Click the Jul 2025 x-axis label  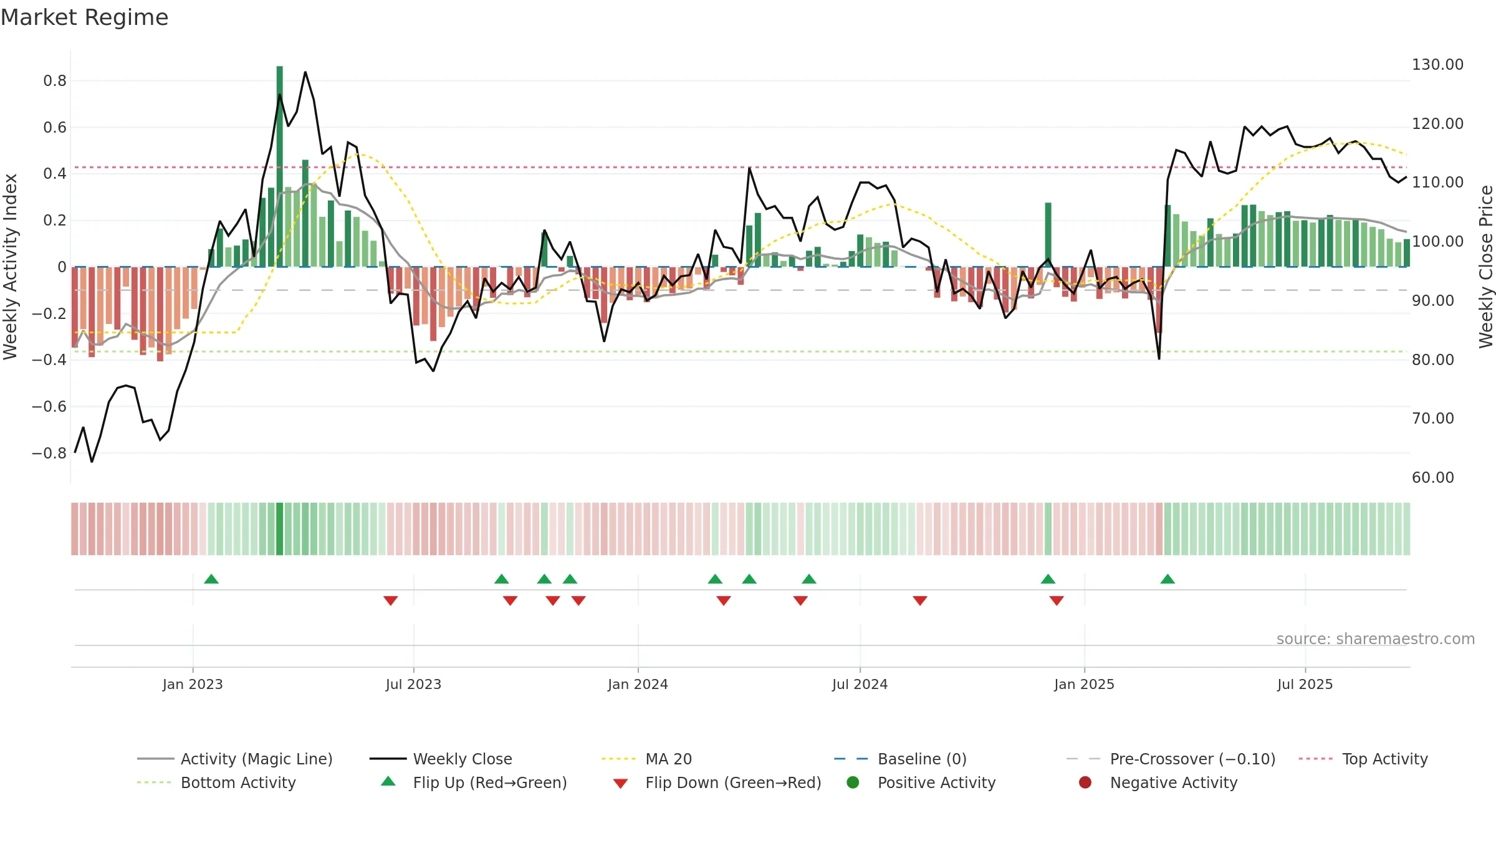pos(1305,684)
